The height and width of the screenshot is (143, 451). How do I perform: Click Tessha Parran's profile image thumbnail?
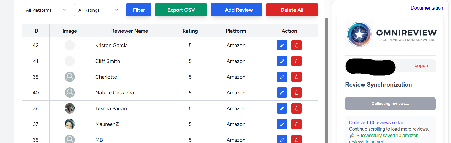click(70, 108)
